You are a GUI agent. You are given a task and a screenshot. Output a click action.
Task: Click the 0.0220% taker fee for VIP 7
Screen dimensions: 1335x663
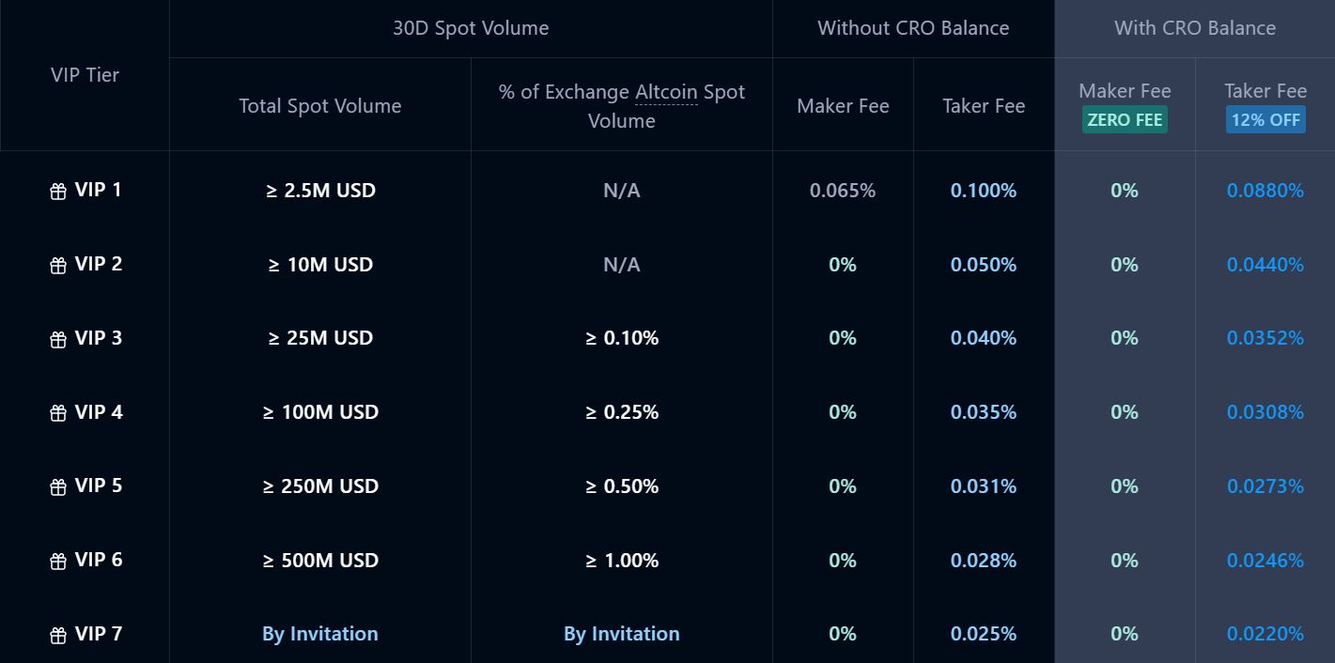[1265, 634]
